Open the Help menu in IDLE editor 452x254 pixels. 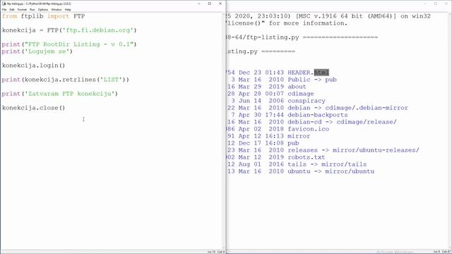(68, 9)
